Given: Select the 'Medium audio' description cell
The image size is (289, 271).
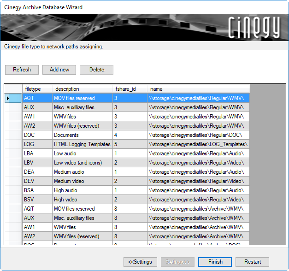Looking at the screenshot, I should [83, 172].
